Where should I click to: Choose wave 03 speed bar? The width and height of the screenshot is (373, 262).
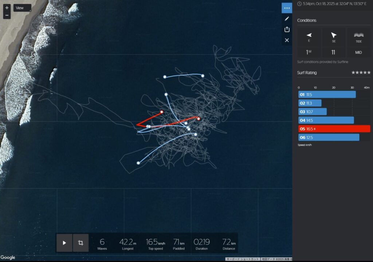point(312,112)
